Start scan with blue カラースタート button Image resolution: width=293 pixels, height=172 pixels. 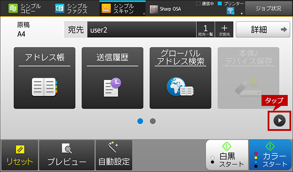(270, 155)
